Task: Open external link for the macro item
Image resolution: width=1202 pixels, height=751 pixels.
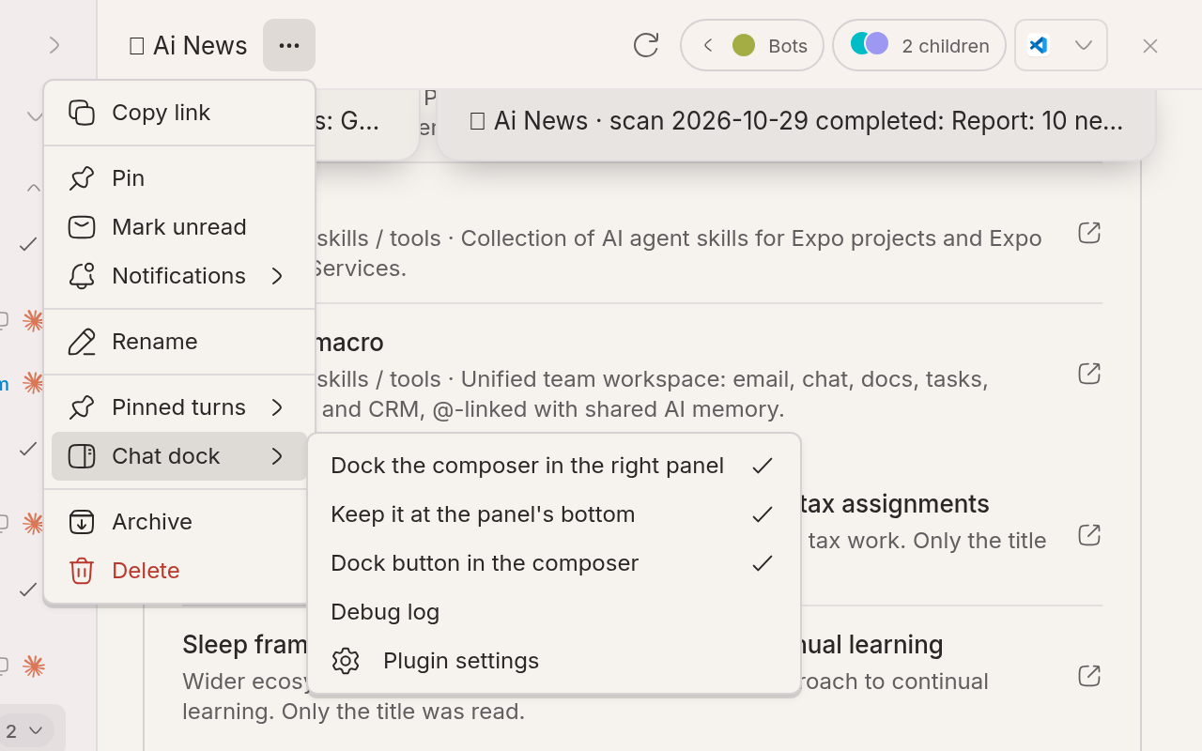Action: (1089, 374)
